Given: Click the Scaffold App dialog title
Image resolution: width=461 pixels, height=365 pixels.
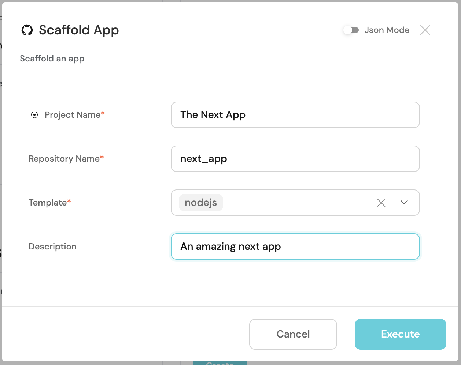Looking at the screenshot, I should click(x=79, y=30).
